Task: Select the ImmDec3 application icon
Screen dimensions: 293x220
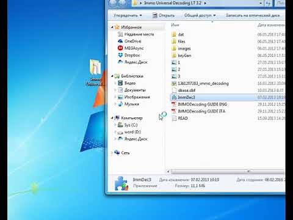Action: 174,97
